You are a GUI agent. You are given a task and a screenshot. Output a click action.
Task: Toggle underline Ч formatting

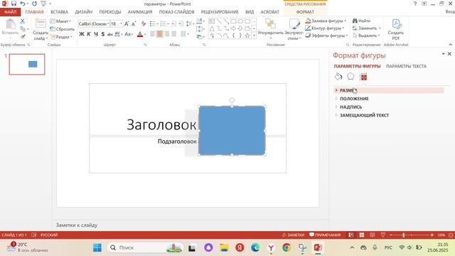(96, 34)
